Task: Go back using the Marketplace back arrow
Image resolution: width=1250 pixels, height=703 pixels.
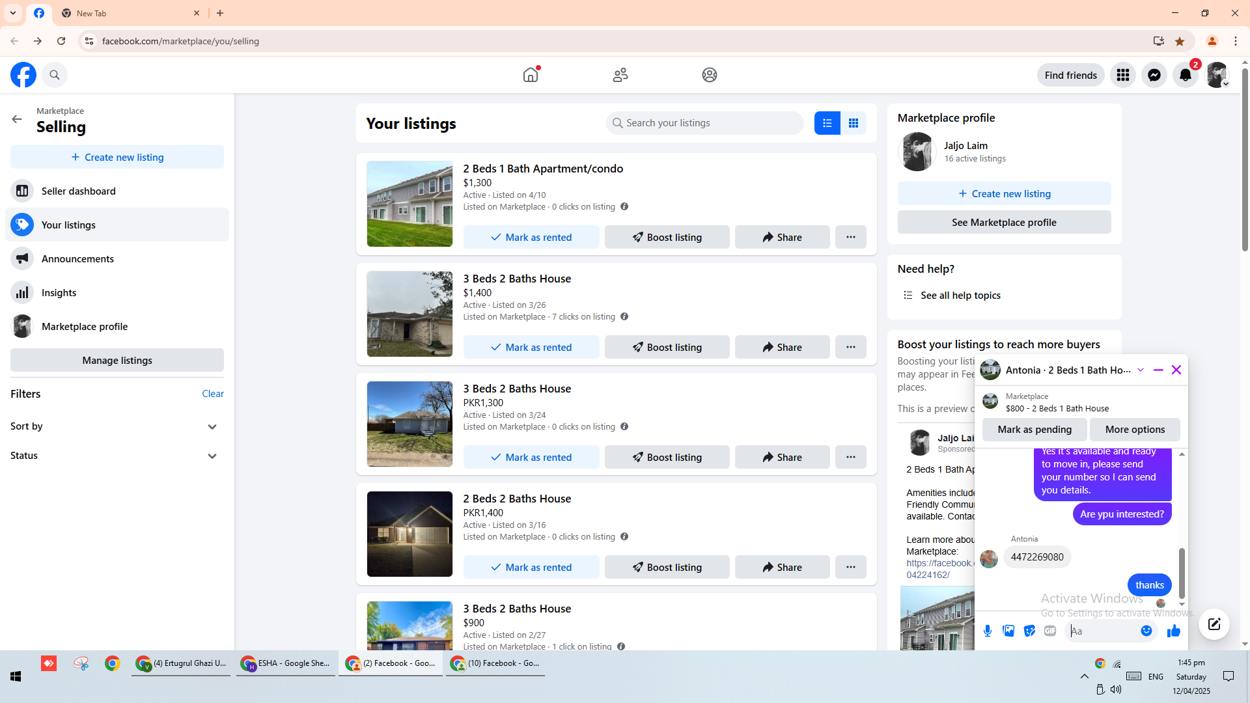Action: 17,119
